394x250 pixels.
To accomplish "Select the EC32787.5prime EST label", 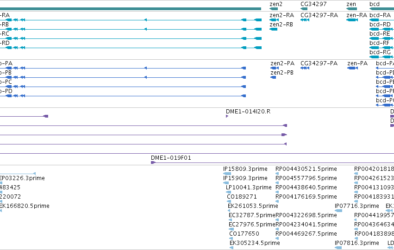I will click(x=252, y=215).
